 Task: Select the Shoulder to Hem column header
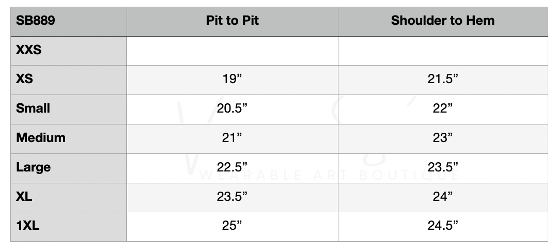click(x=443, y=21)
